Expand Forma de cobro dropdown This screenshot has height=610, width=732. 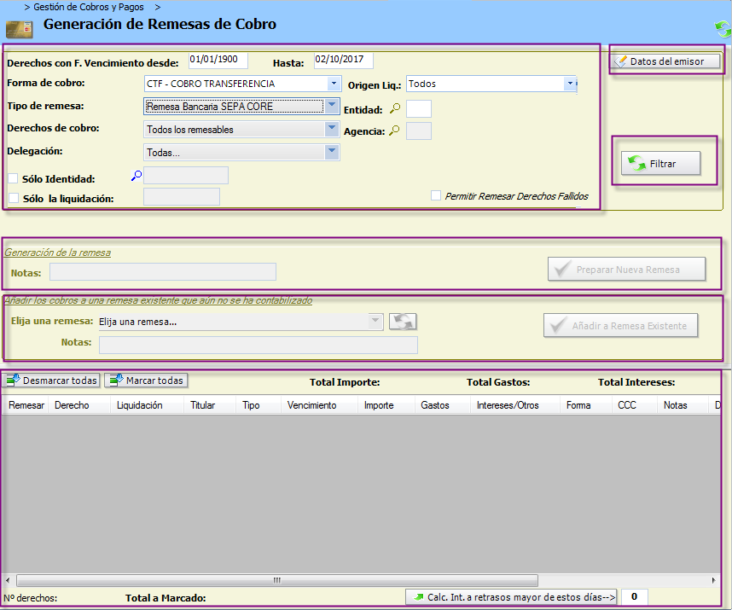[334, 84]
